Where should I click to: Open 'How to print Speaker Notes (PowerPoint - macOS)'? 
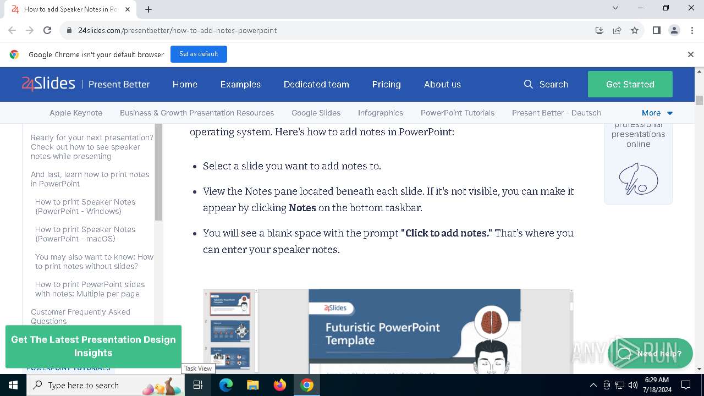(85, 234)
